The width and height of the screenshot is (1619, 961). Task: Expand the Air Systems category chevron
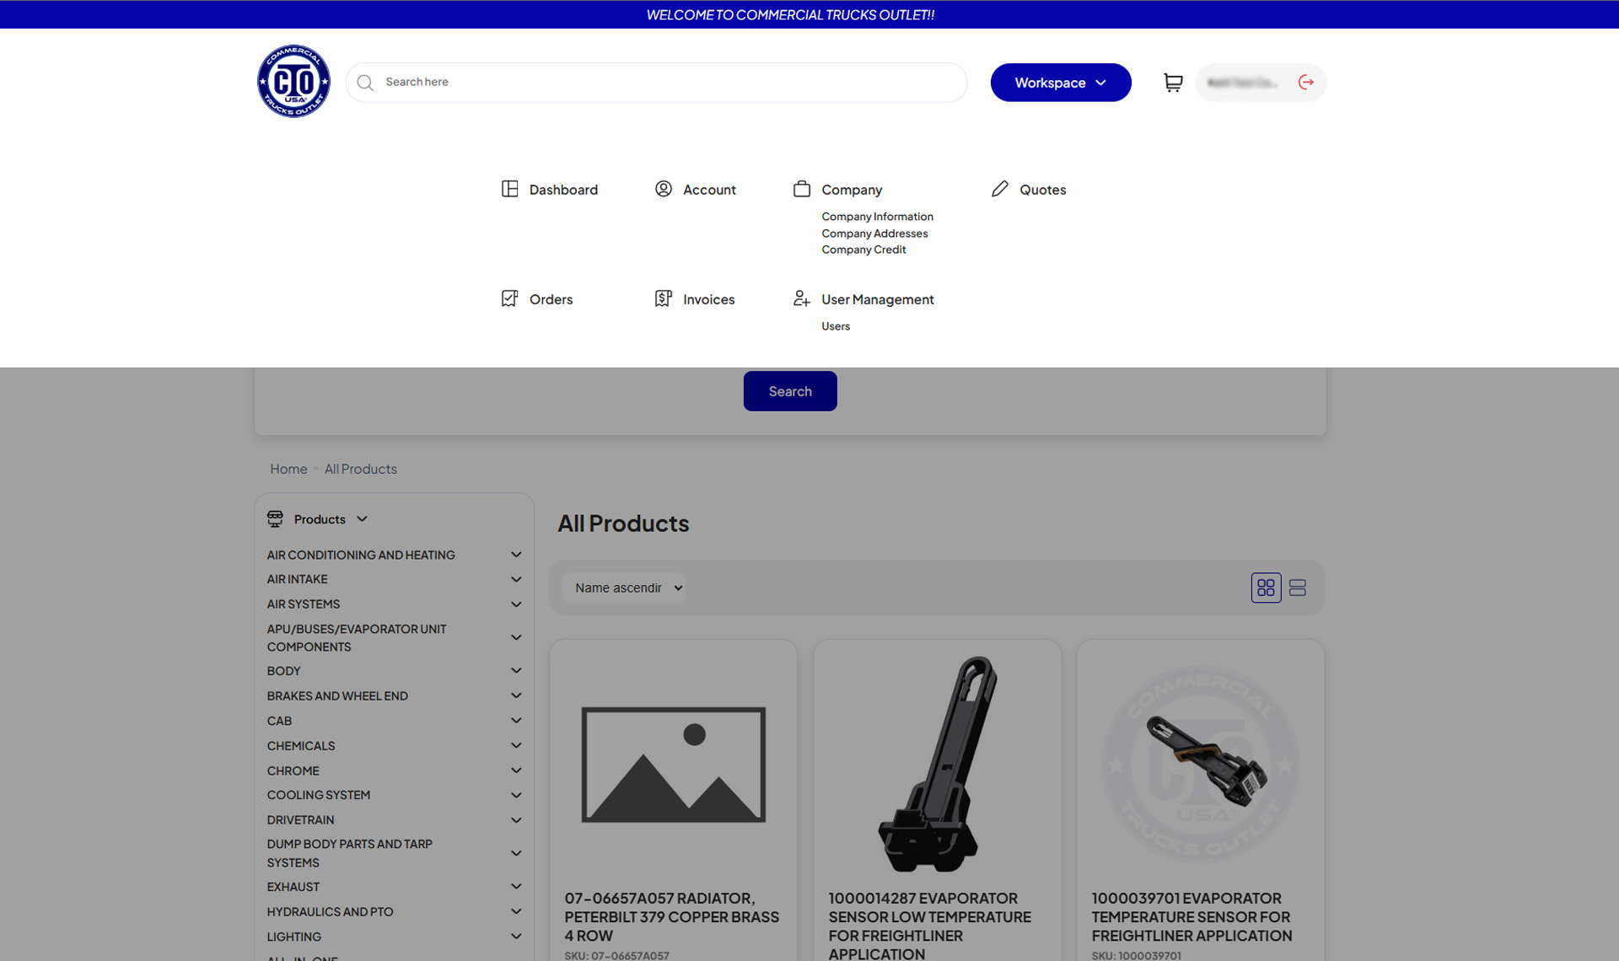click(516, 604)
